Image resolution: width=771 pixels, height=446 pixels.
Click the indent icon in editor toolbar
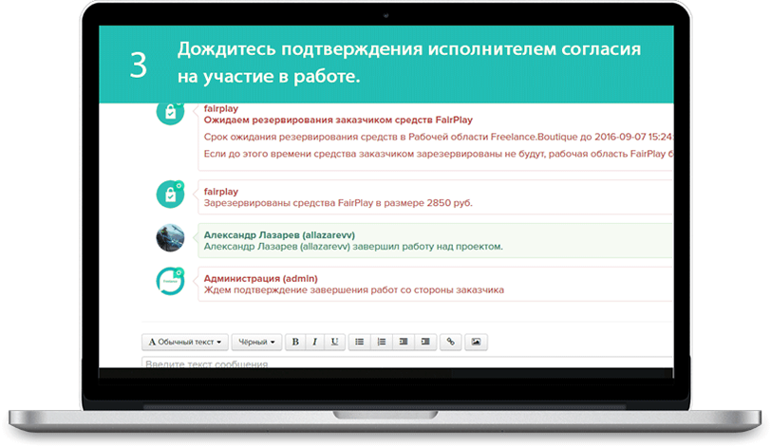[x=425, y=342]
